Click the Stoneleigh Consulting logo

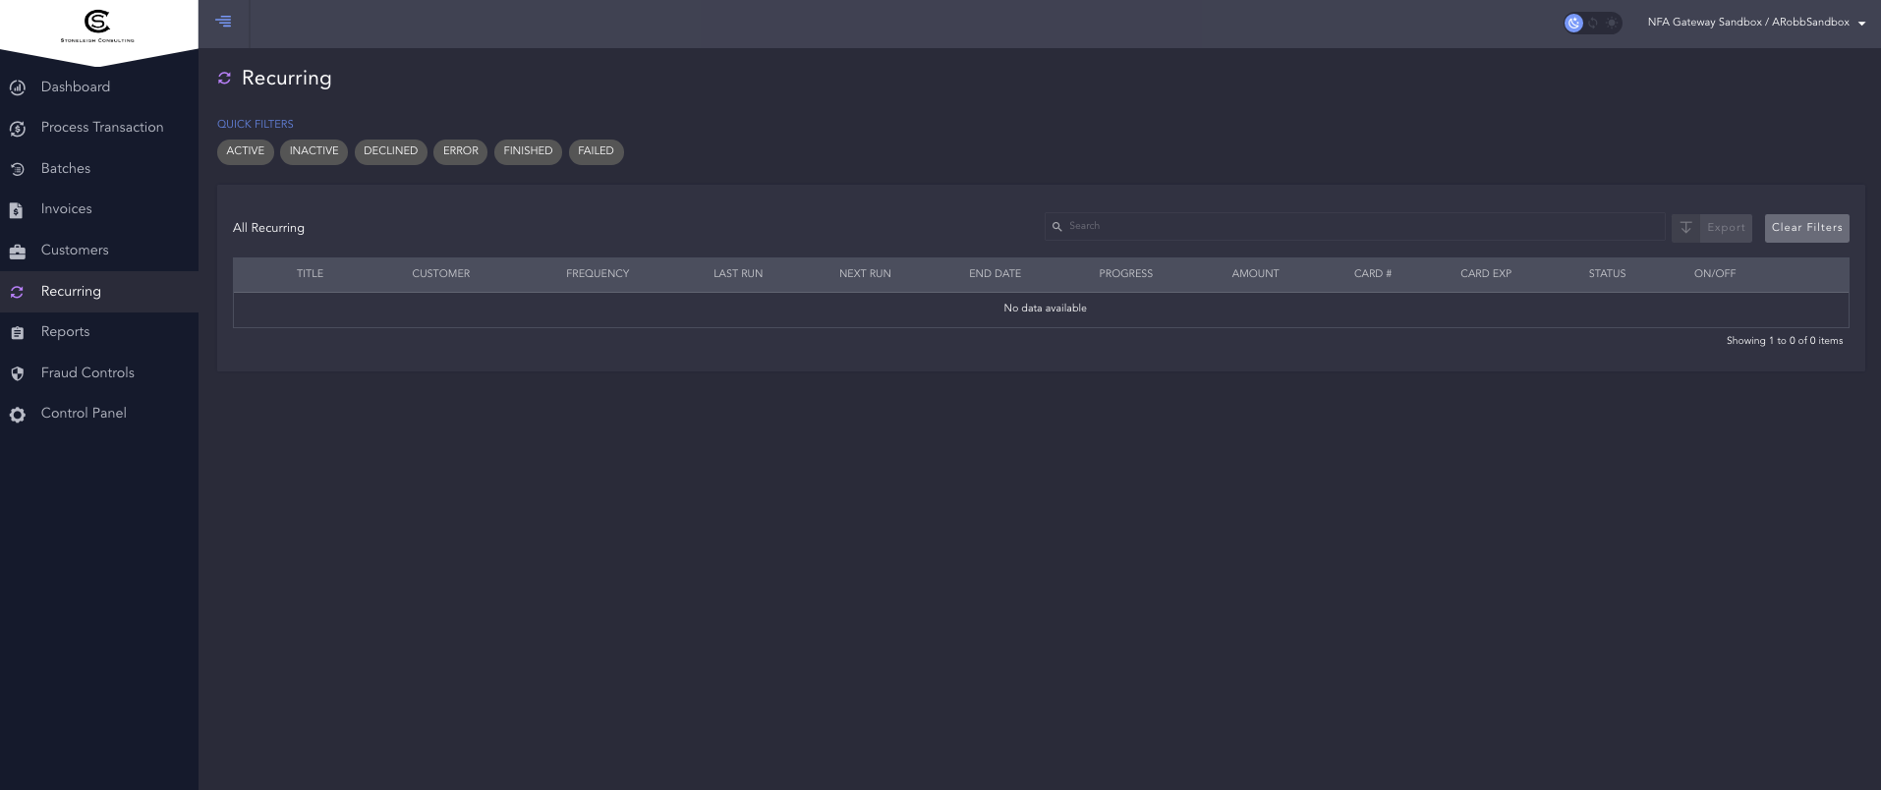tap(97, 26)
